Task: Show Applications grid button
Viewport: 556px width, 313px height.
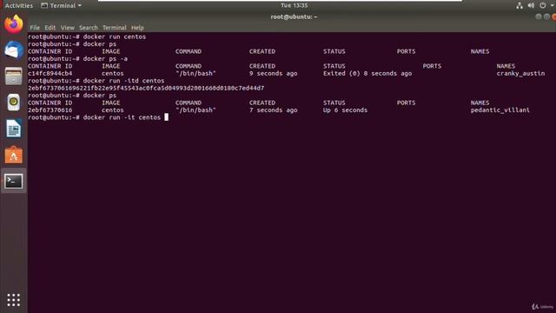Action: point(14,300)
